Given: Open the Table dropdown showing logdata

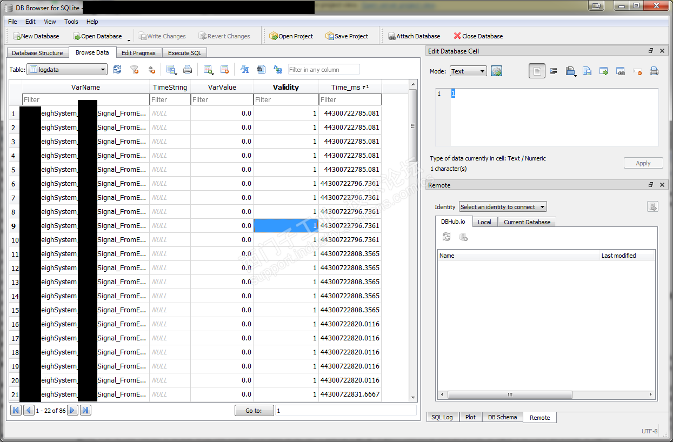Looking at the screenshot, I should (67, 70).
